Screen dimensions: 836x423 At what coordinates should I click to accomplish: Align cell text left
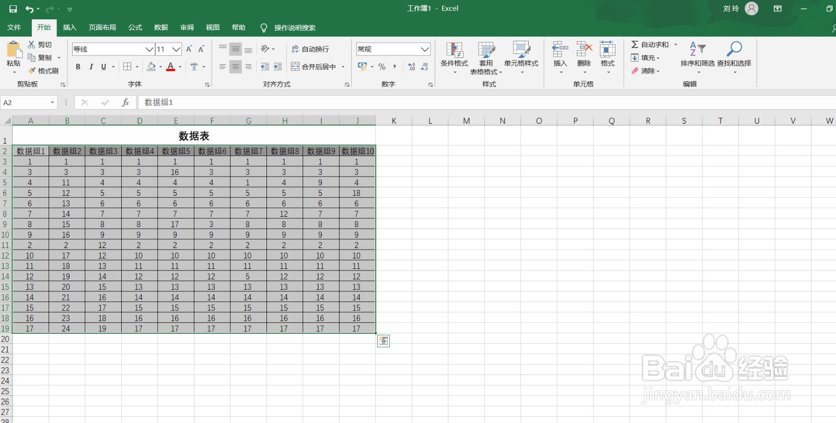(x=223, y=67)
